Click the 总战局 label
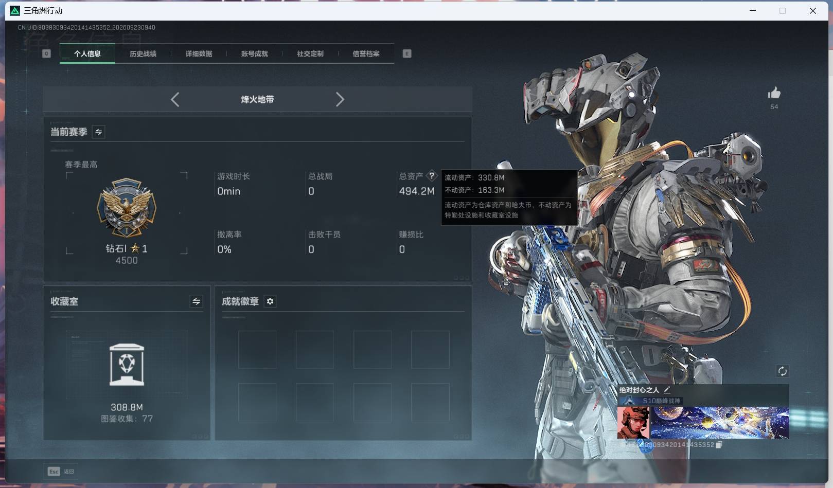The image size is (833, 488). [320, 176]
